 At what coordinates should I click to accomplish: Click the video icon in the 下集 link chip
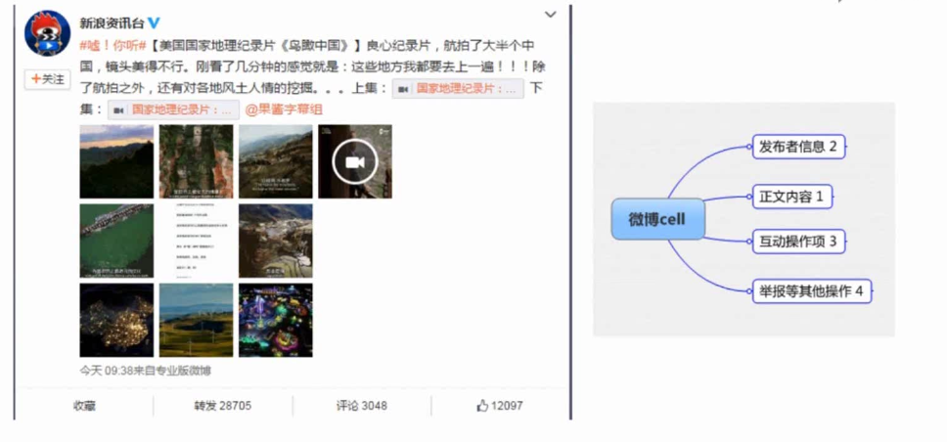(x=119, y=110)
